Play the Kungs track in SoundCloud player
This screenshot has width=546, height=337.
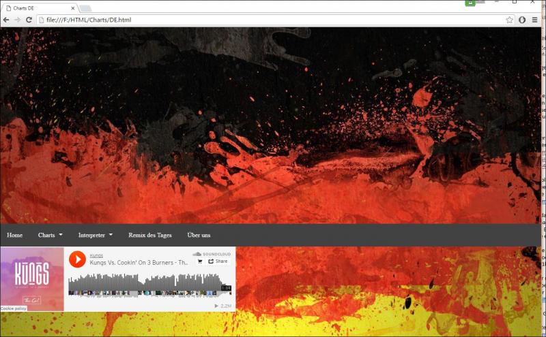[77, 259]
